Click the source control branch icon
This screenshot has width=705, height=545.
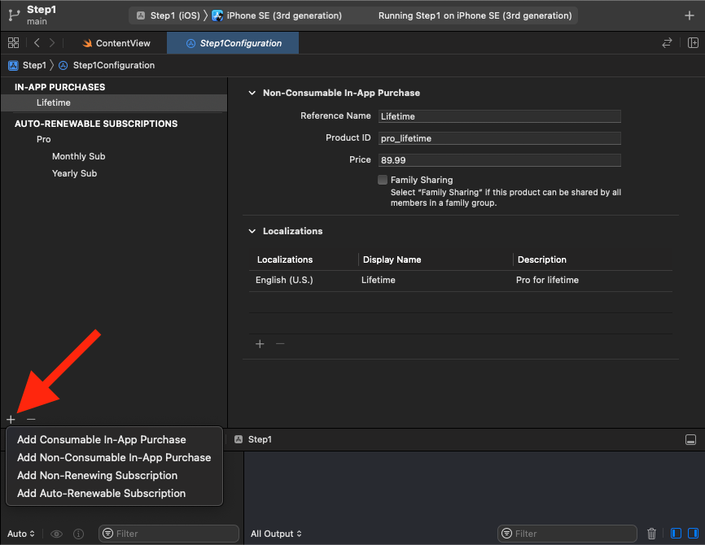(x=14, y=15)
